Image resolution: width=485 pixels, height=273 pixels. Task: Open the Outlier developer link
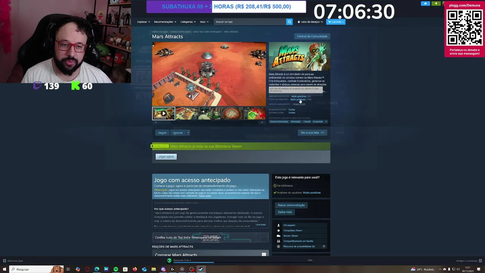click(292, 110)
